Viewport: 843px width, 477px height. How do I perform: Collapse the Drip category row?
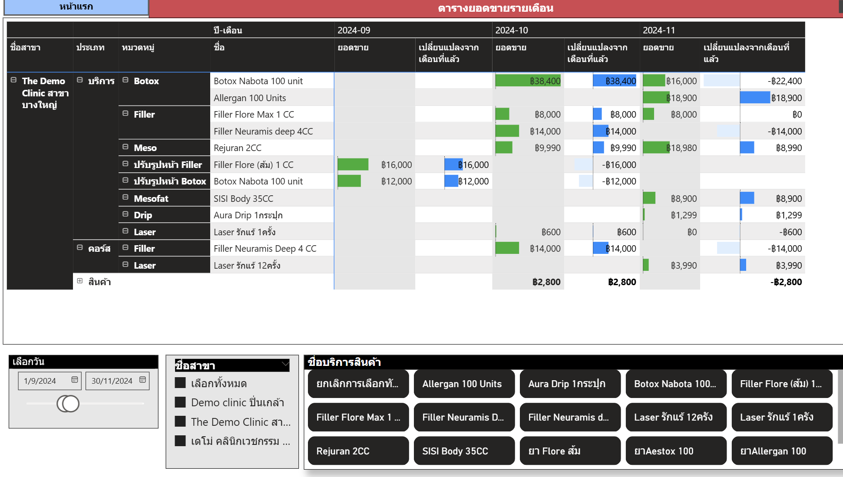[x=125, y=214]
